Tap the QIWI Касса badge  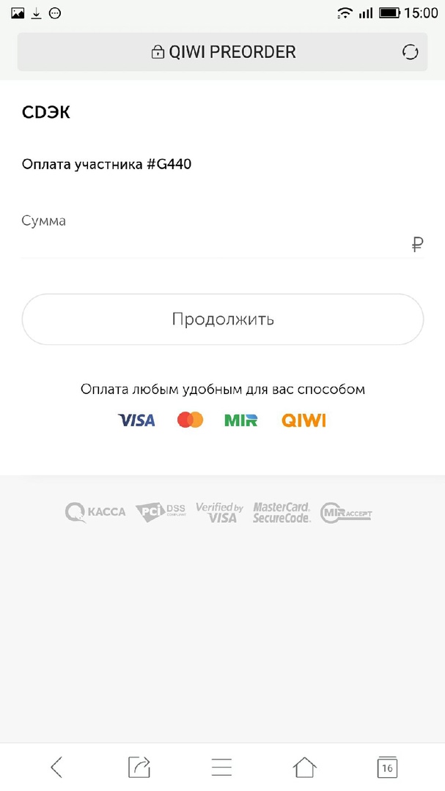tap(95, 512)
